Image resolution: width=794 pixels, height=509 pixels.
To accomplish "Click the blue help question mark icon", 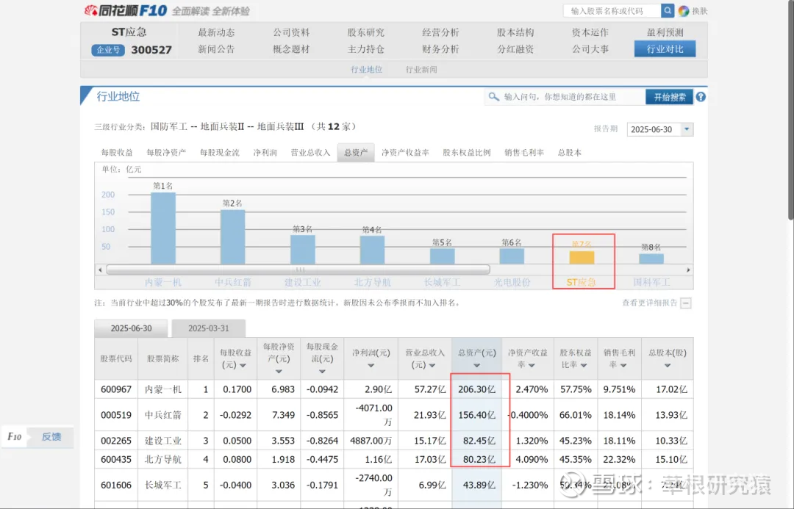I will coord(701,97).
